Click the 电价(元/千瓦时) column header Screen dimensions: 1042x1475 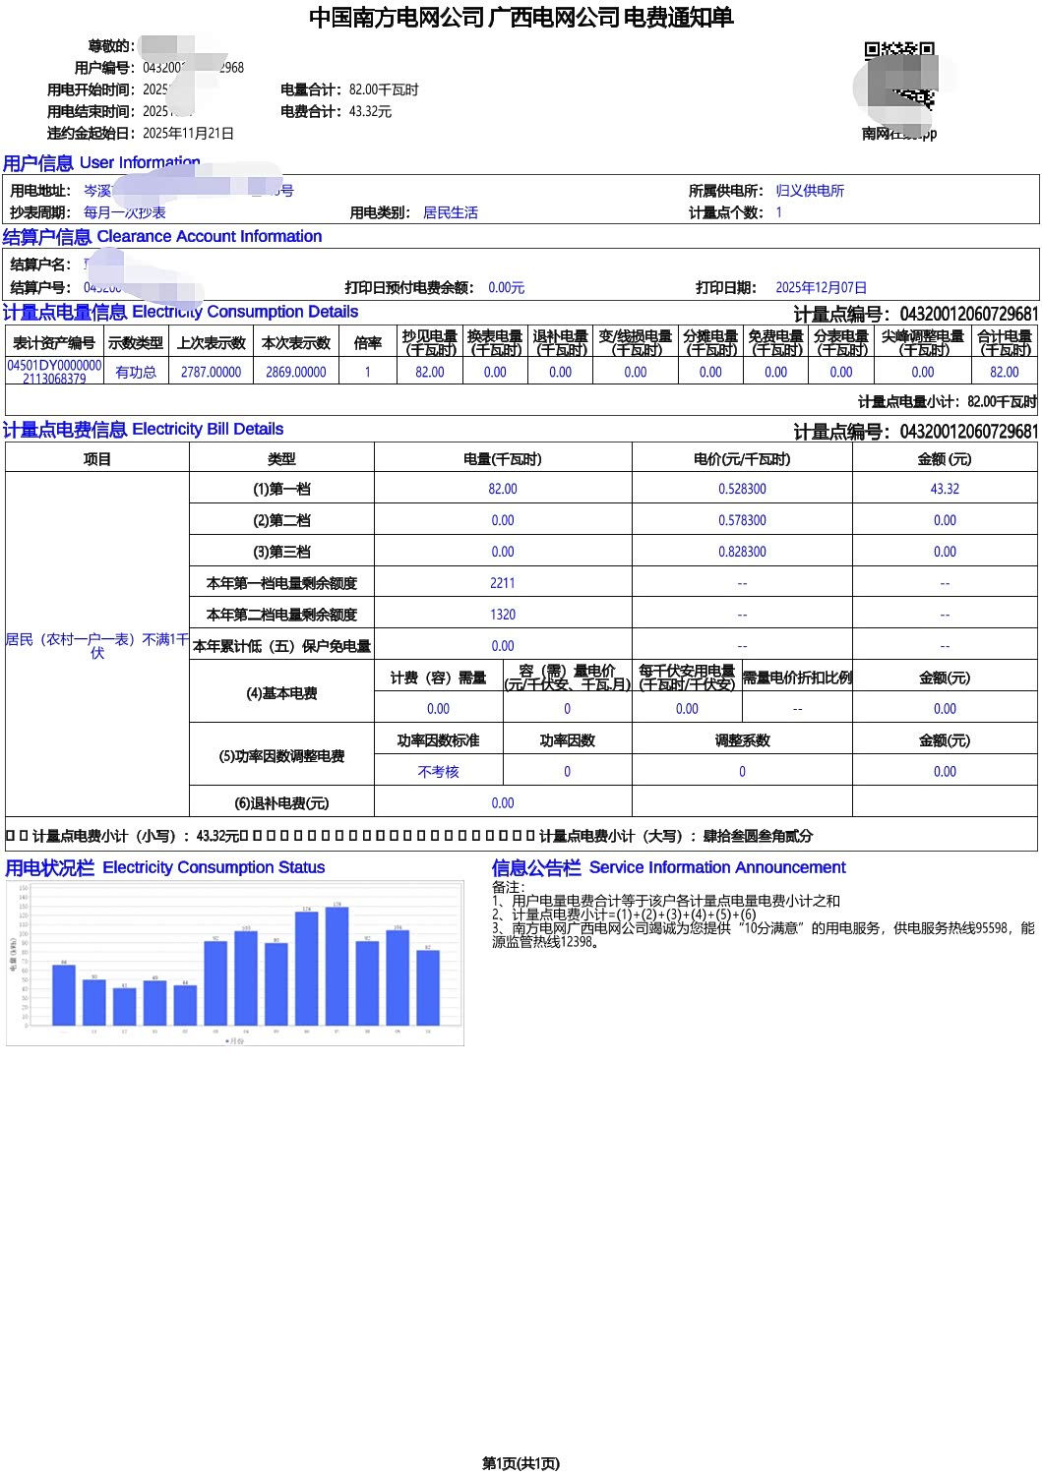click(742, 459)
